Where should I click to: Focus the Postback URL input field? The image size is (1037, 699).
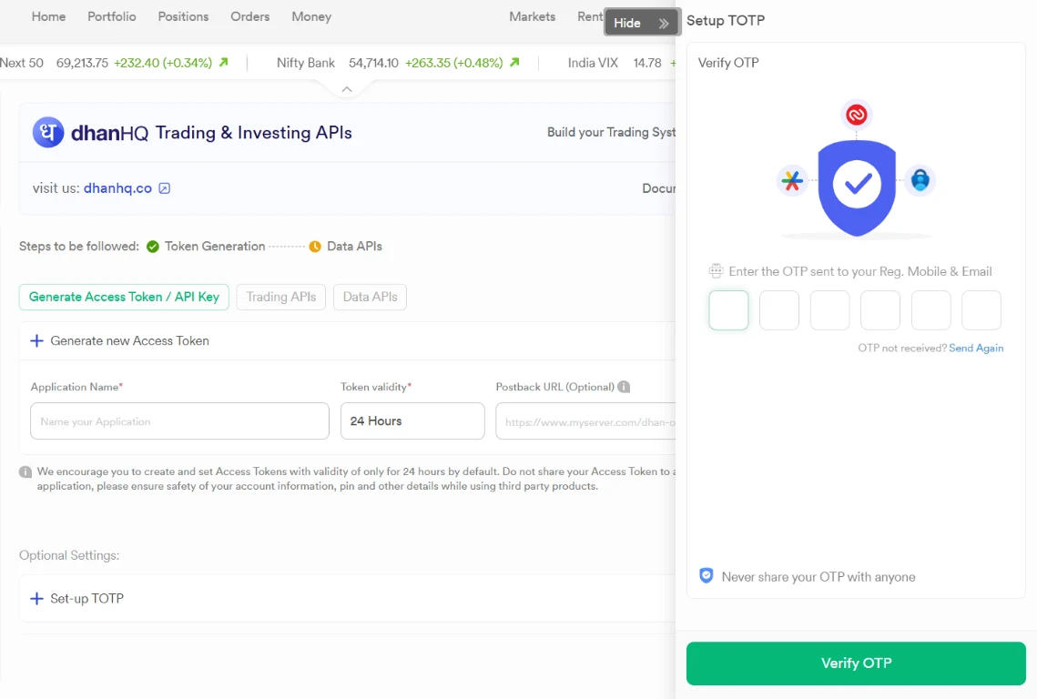coord(586,421)
